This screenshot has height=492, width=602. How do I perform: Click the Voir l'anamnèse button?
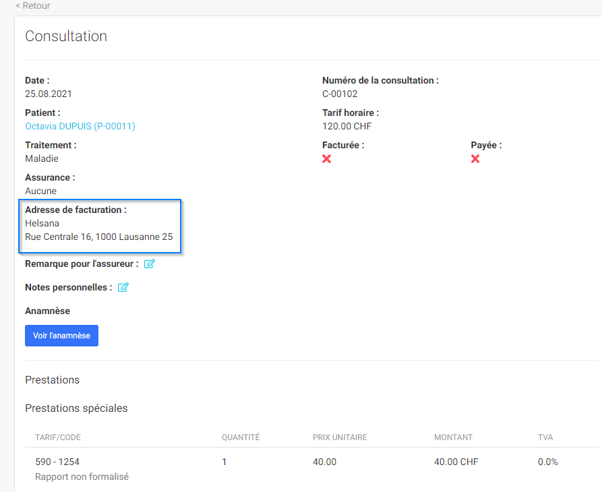coord(62,336)
